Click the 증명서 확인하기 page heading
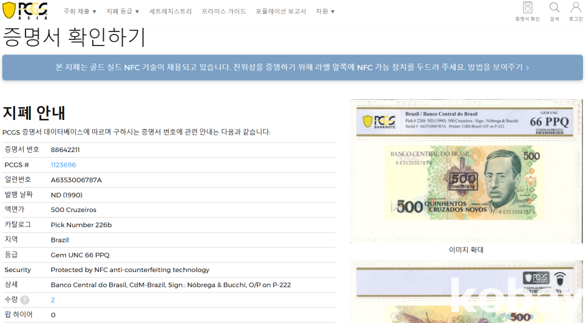The image size is (586, 323). click(74, 37)
